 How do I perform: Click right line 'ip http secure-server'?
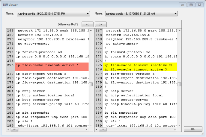(126, 100)
